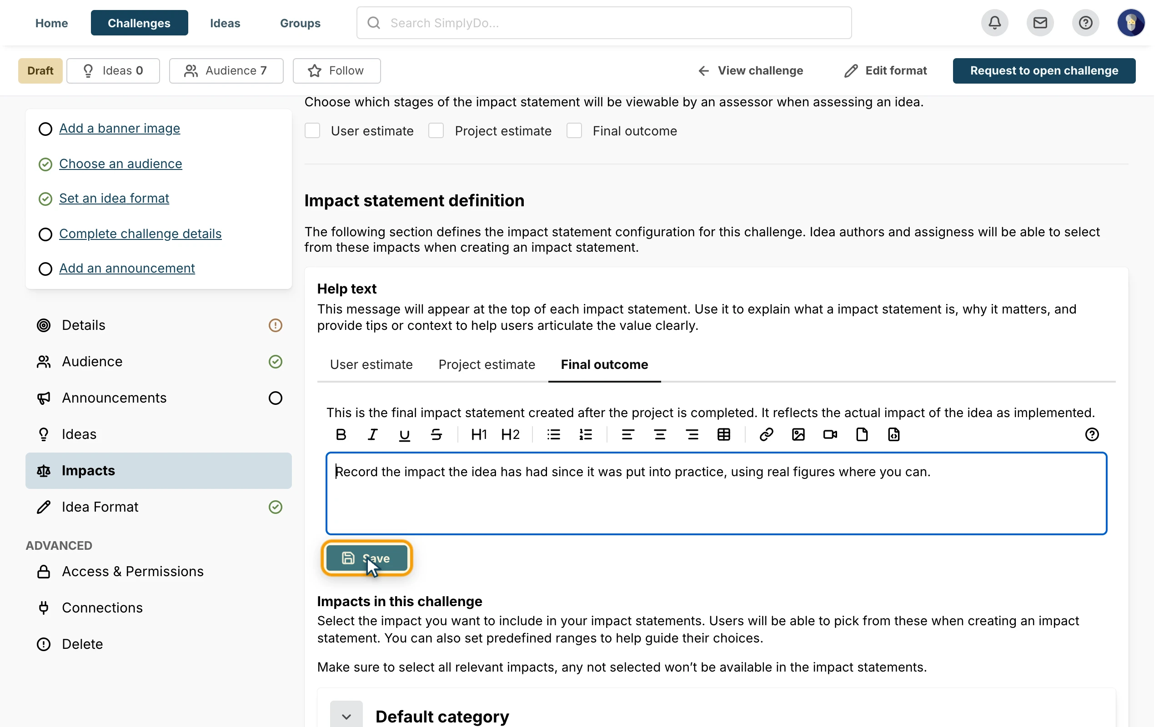This screenshot has width=1164, height=727.
Task: Switch to the User estimate help text tab
Action: (x=371, y=364)
